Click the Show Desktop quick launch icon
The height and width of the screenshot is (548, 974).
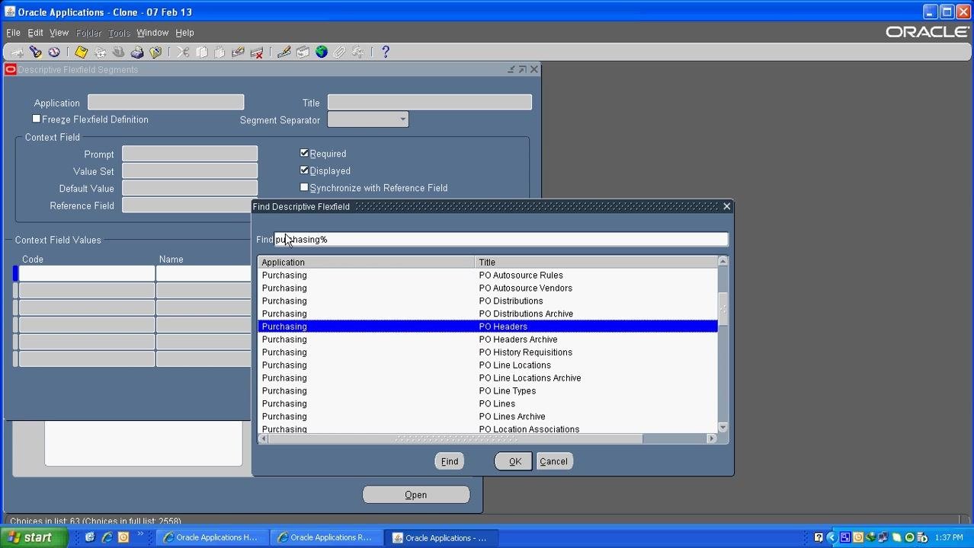[x=90, y=537]
